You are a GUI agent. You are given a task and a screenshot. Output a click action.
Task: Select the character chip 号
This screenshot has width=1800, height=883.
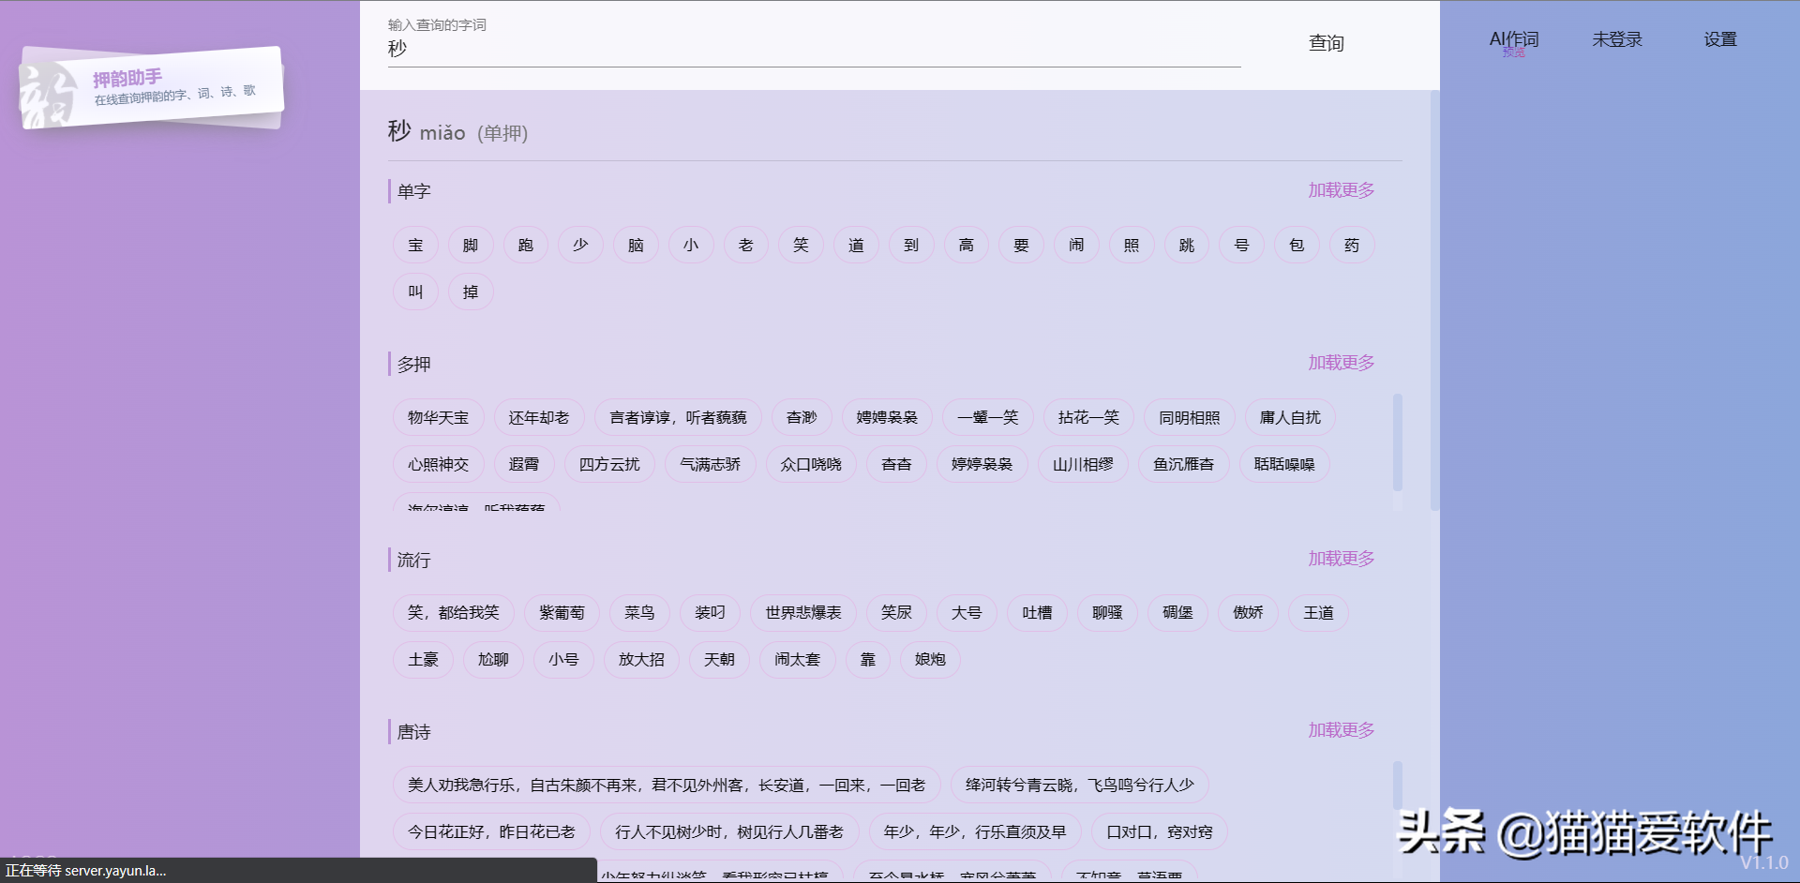click(x=1242, y=246)
